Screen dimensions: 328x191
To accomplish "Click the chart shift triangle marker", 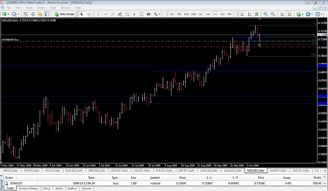I will tap(260, 19).
